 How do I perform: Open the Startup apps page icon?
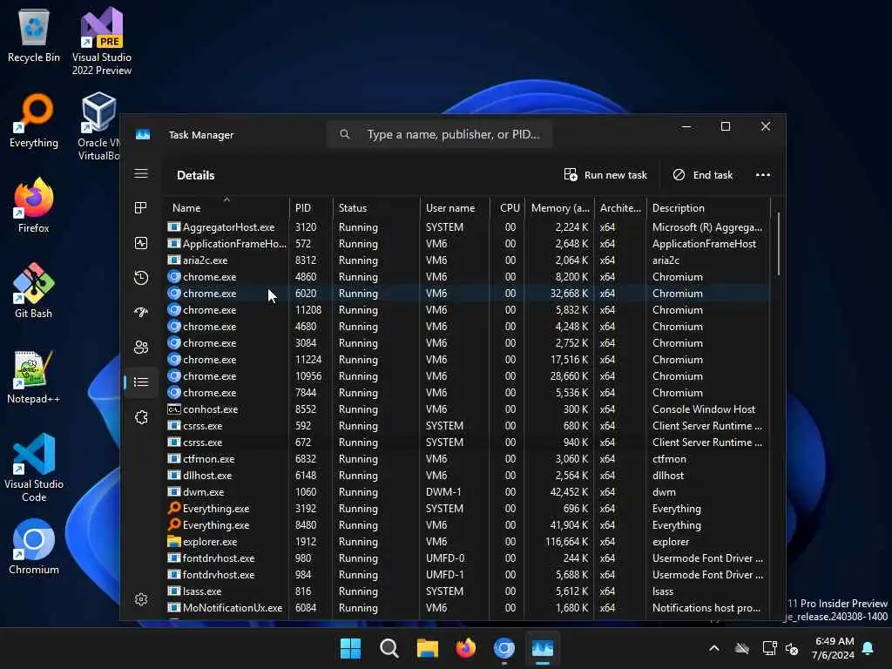pos(141,313)
